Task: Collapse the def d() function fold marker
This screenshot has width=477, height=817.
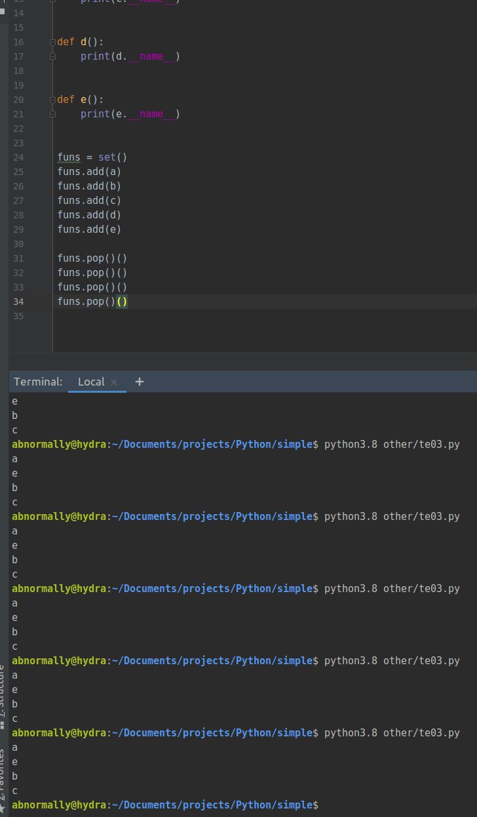Action: [53, 42]
